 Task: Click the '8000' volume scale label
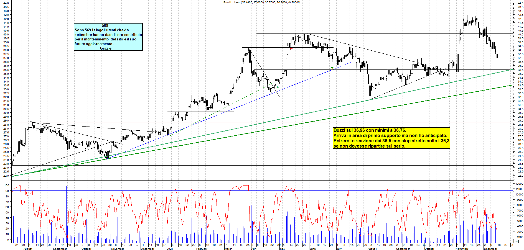click(520, 205)
